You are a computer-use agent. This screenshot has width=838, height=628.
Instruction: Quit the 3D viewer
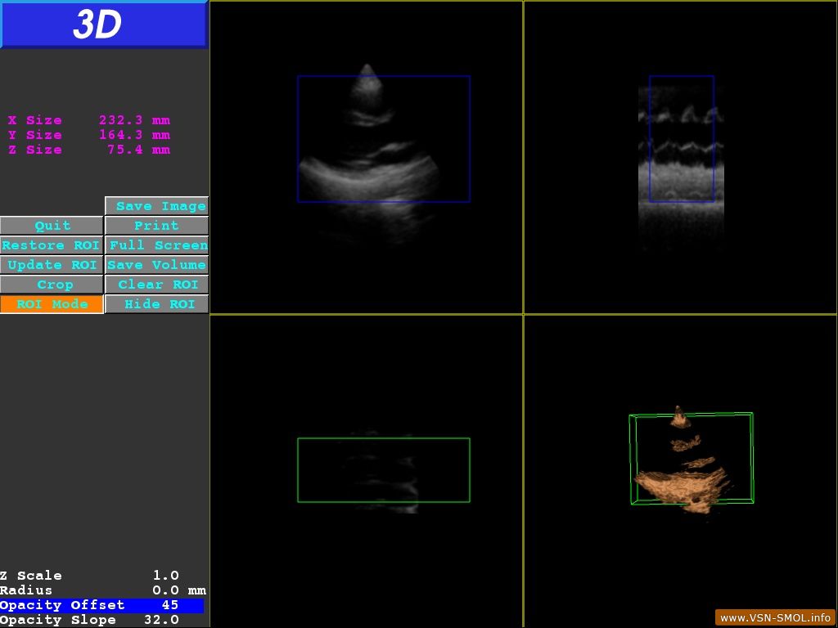[52, 226]
